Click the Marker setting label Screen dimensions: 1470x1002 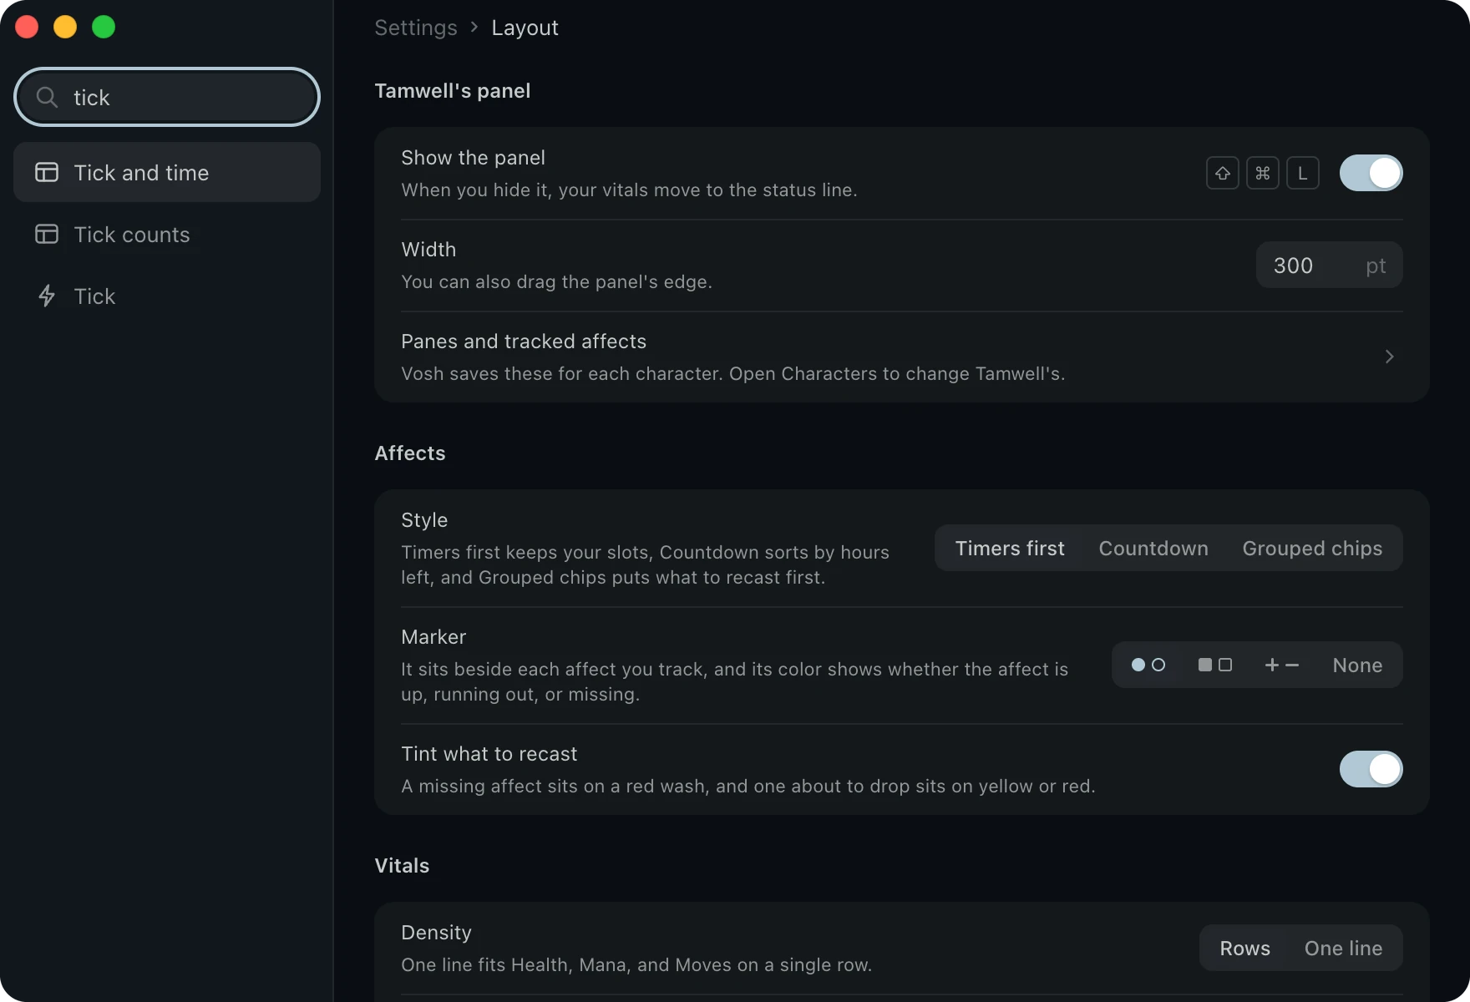[x=433, y=637]
